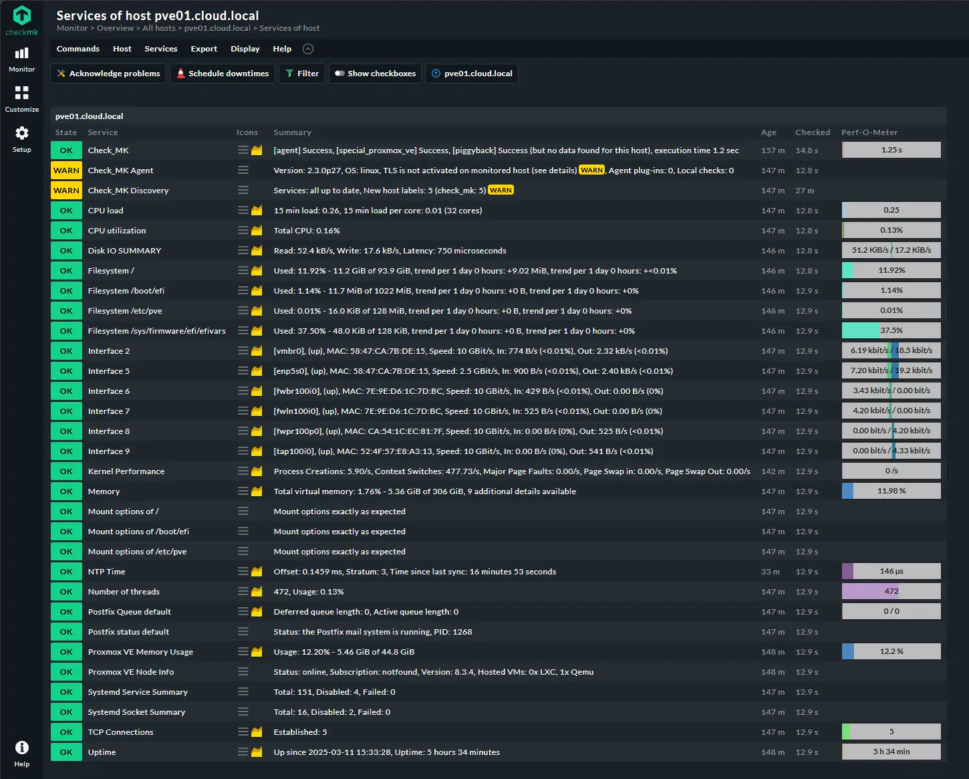Open the Filter panel
Screen dimensions: 969x779
coord(303,74)
